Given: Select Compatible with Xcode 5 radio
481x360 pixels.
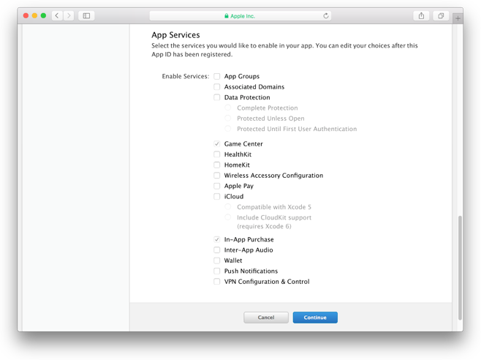Looking at the screenshot, I should coord(228,207).
